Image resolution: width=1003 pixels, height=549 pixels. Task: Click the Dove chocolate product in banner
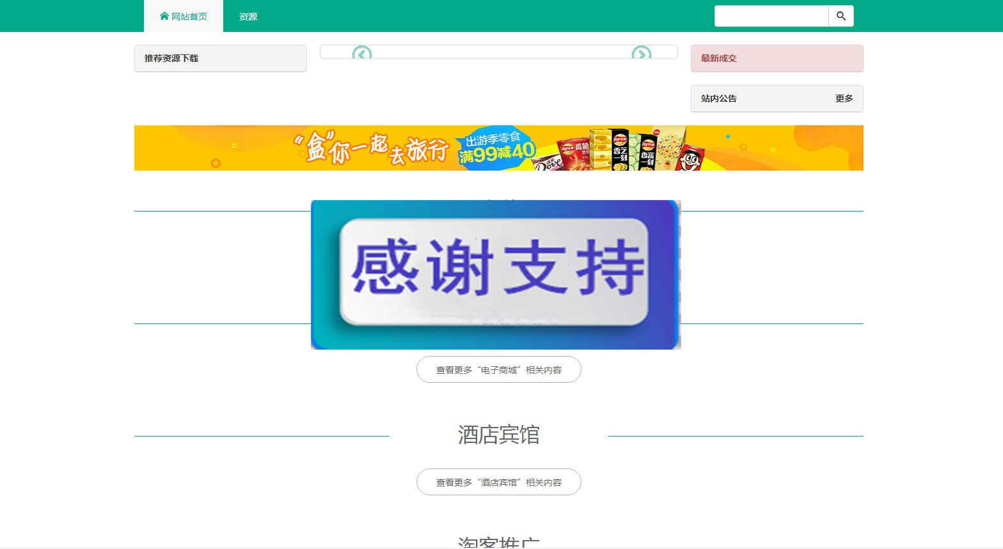pos(549,162)
